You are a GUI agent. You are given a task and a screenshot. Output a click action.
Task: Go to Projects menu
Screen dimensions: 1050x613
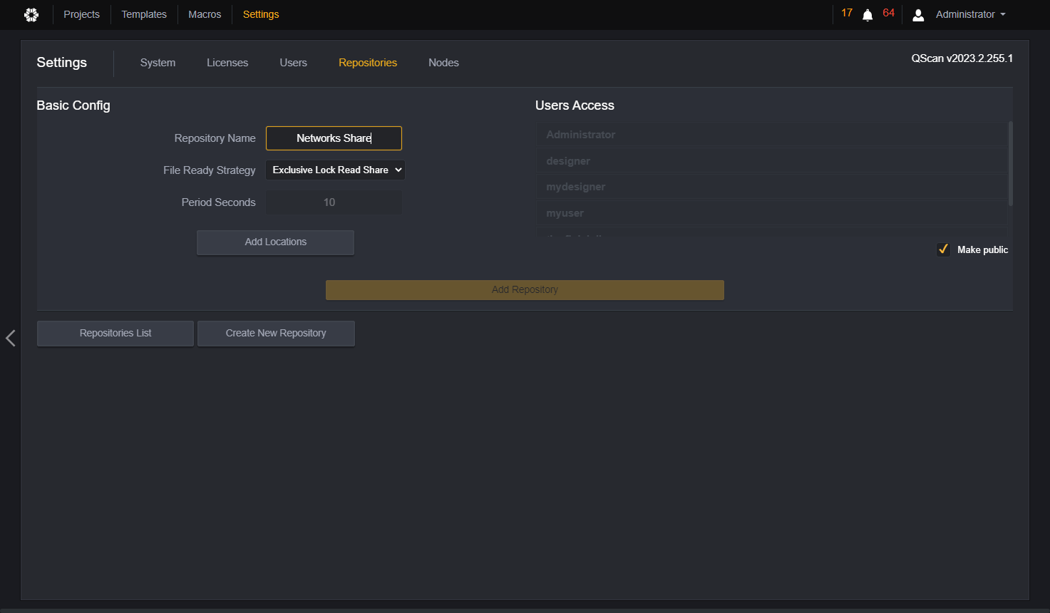tap(81, 14)
